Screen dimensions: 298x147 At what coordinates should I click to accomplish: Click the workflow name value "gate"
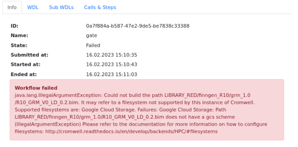(92, 35)
